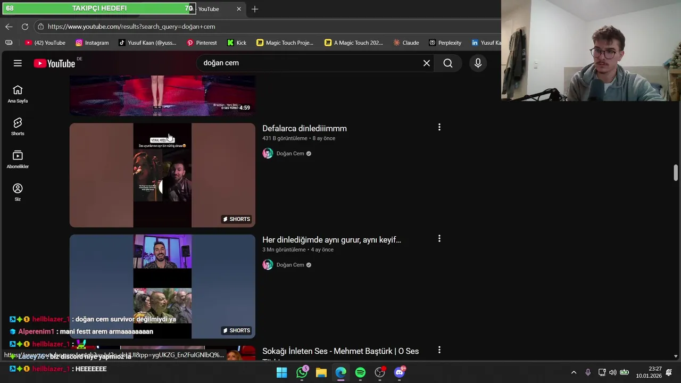Screen dimensions: 681x383
Task: Open A Magic Touch 202 bookmark
Action: coord(354,43)
